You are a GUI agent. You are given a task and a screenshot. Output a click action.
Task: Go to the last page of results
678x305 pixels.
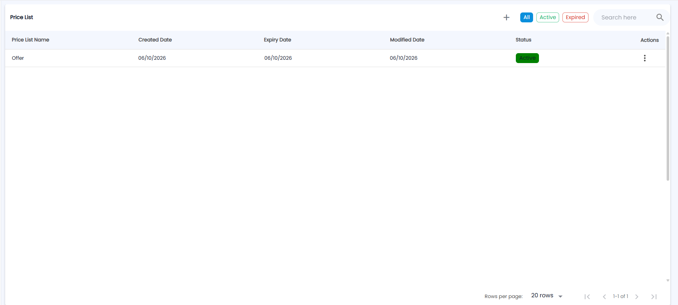pyautogui.click(x=654, y=297)
